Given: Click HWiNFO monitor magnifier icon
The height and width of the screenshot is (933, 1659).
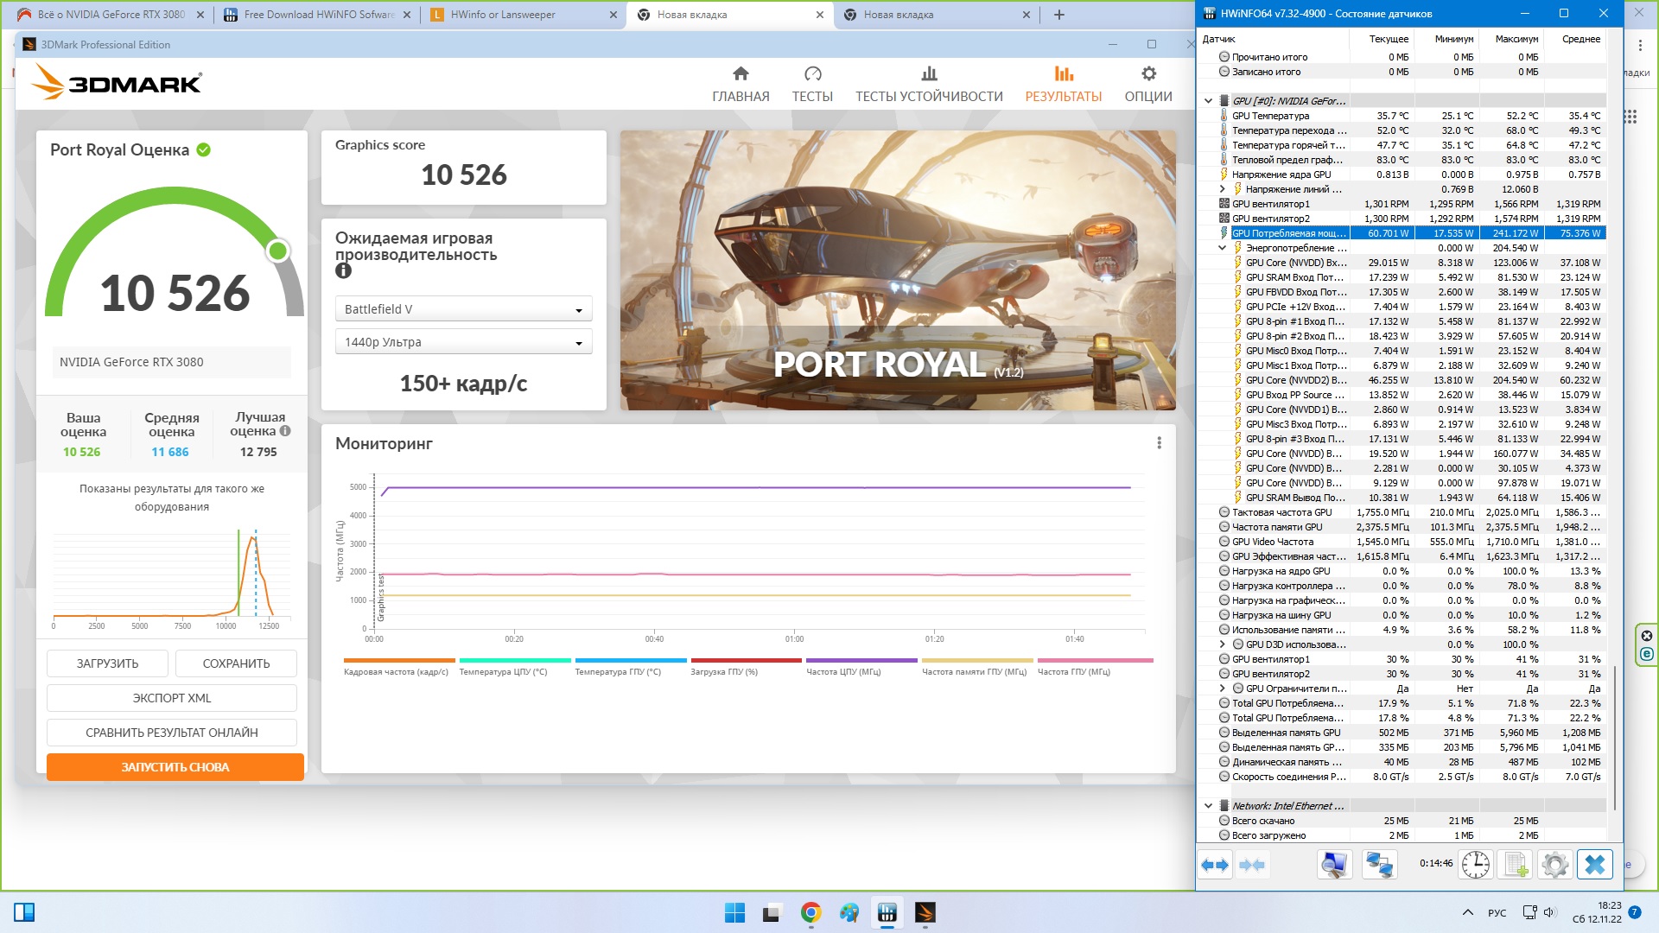Looking at the screenshot, I should [x=1334, y=864].
